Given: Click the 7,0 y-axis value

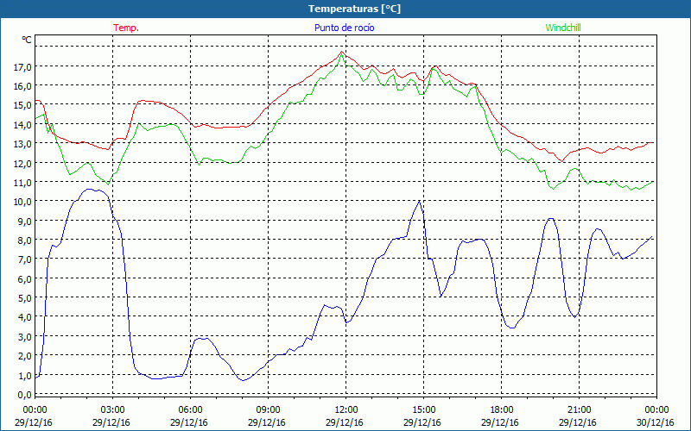Looking at the screenshot, I should pos(25,259).
